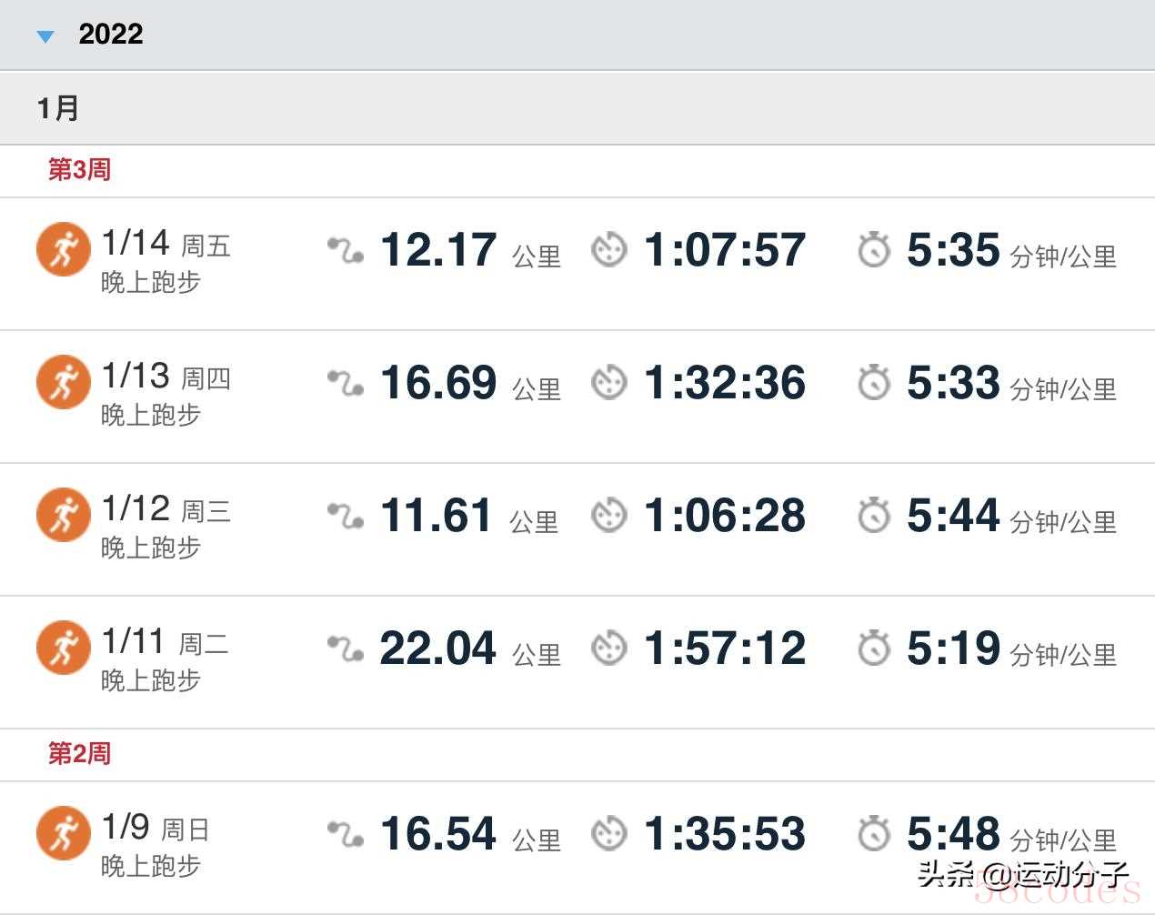1155x915 pixels.
Task: Select the 1月 month header
Action: [58, 109]
